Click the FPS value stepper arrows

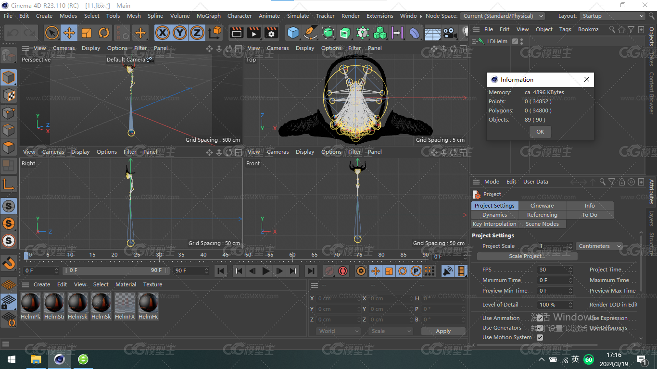tap(570, 270)
